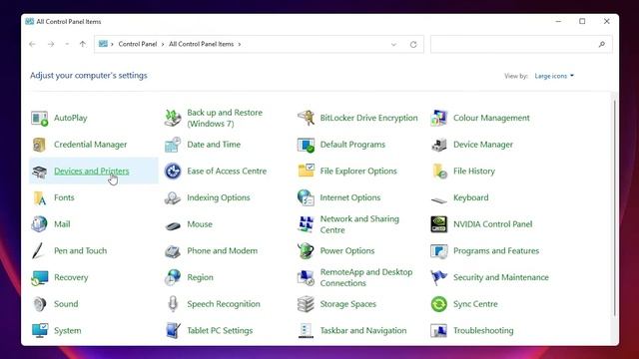Click the Region text link

pos(200,277)
